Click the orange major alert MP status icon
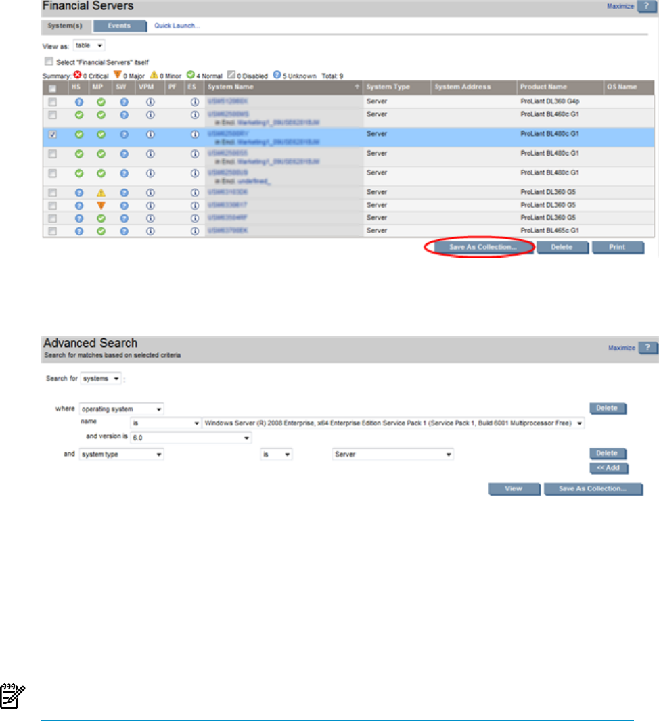The height and width of the screenshot is (721, 659). pos(101,205)
